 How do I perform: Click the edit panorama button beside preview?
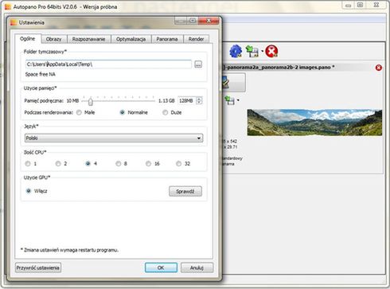(234, 83)
